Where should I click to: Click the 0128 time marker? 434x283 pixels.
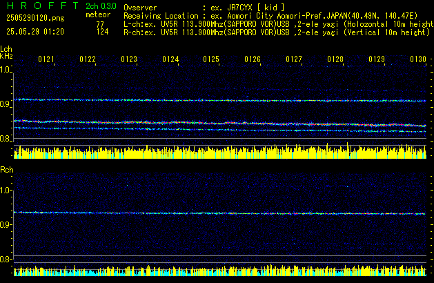click(x=335, y=59)
